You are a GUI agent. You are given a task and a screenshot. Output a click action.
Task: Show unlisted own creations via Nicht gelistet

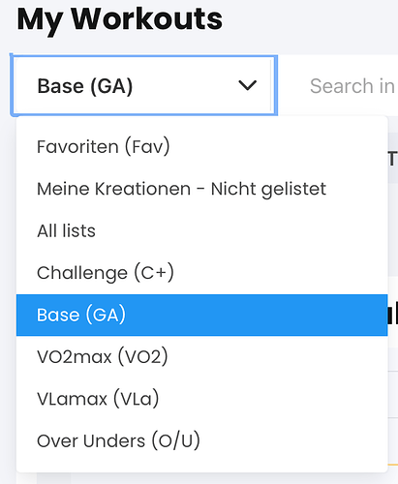point(201,189)
